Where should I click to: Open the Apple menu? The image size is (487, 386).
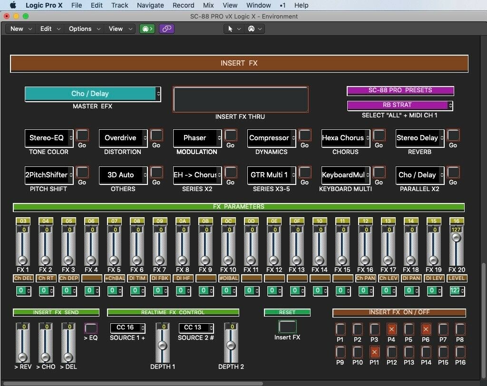click(13, 5)
